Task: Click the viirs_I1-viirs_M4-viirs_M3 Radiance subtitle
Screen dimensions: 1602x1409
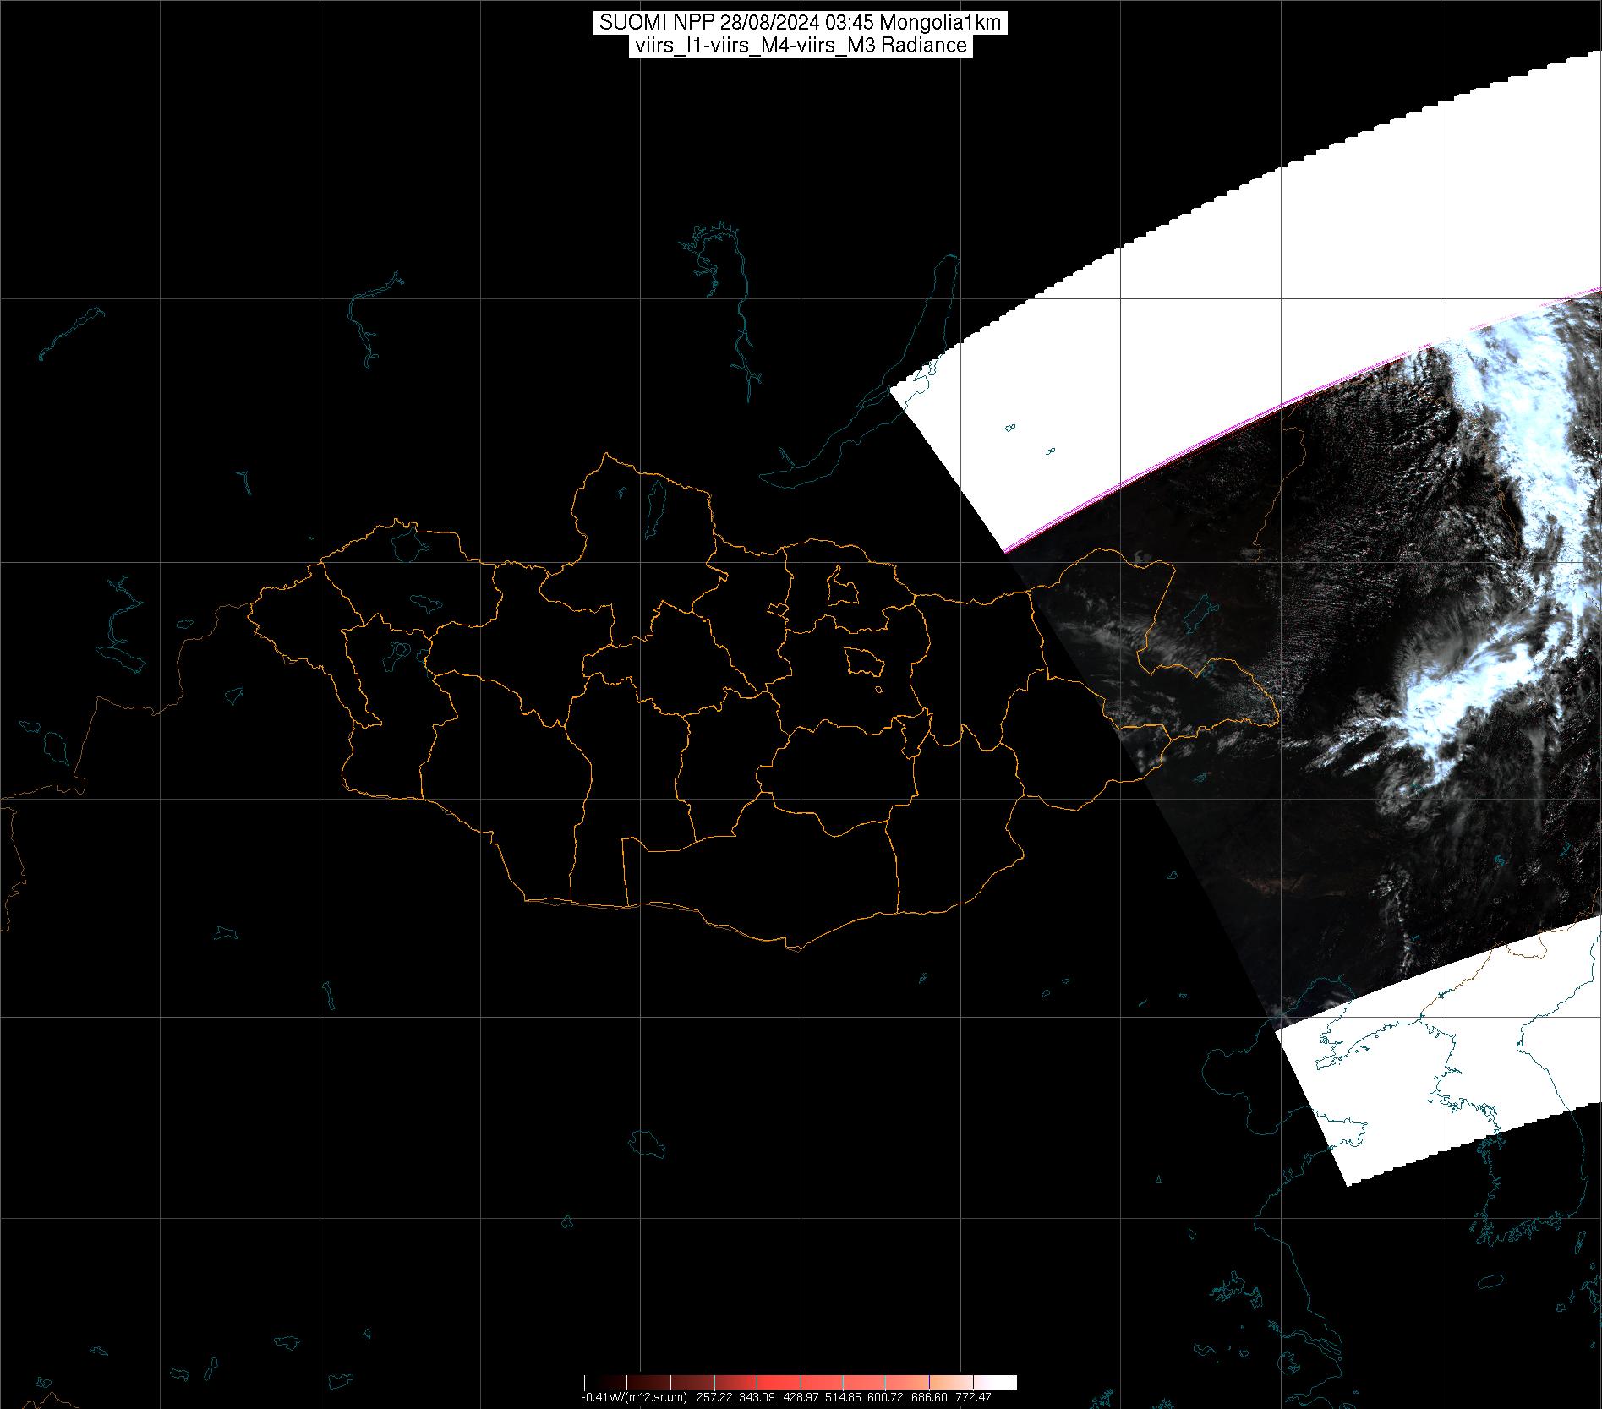Action: tap(800, 46)
